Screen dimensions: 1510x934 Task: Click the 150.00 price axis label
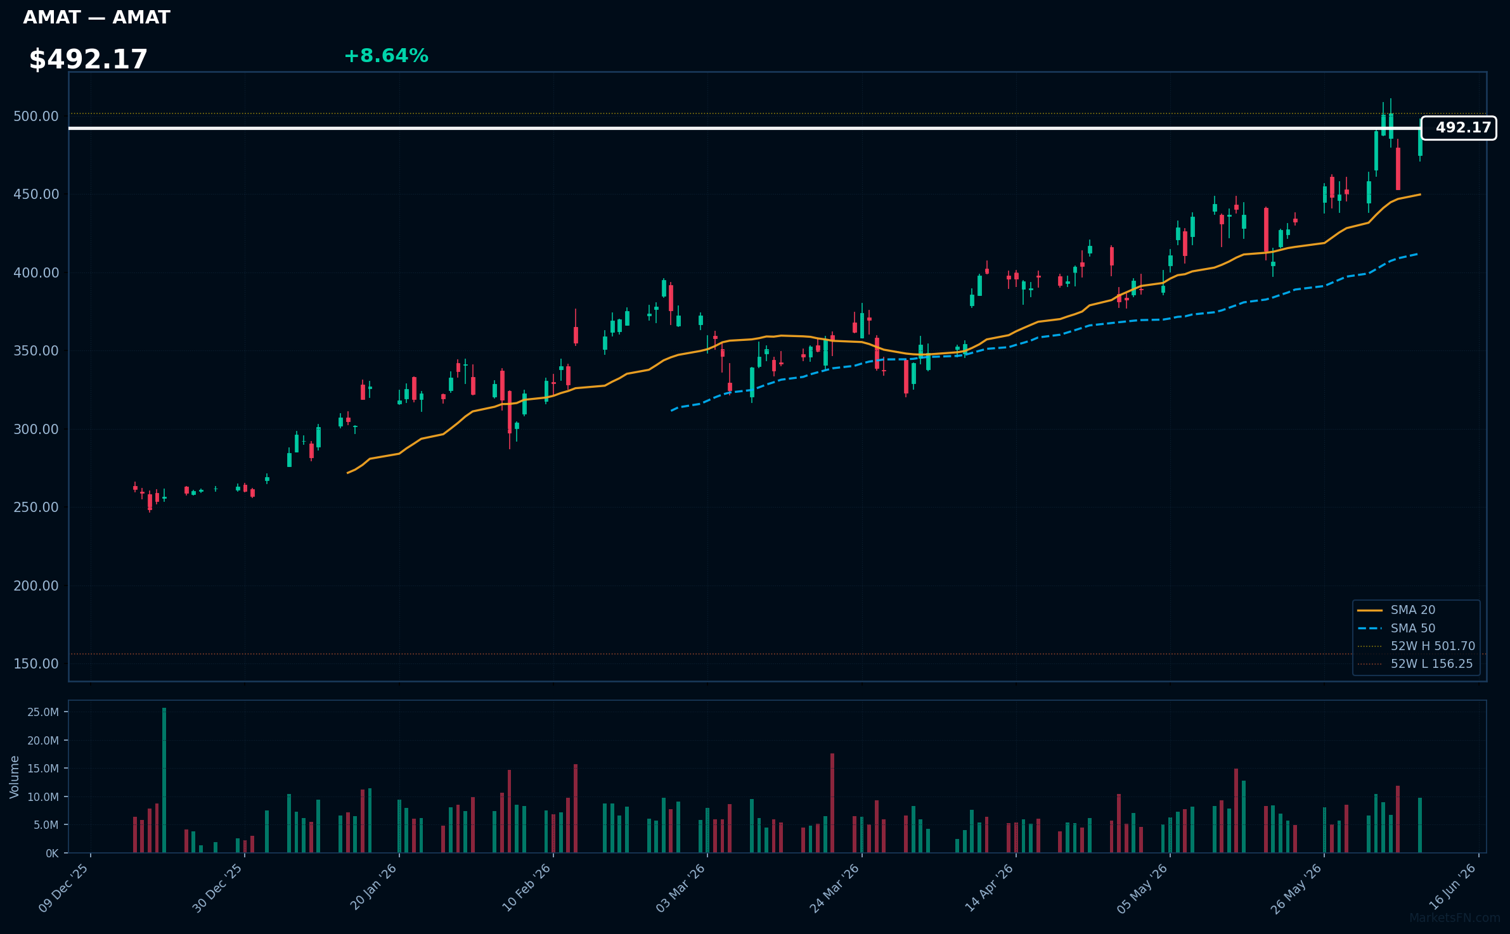pos(36,664)
